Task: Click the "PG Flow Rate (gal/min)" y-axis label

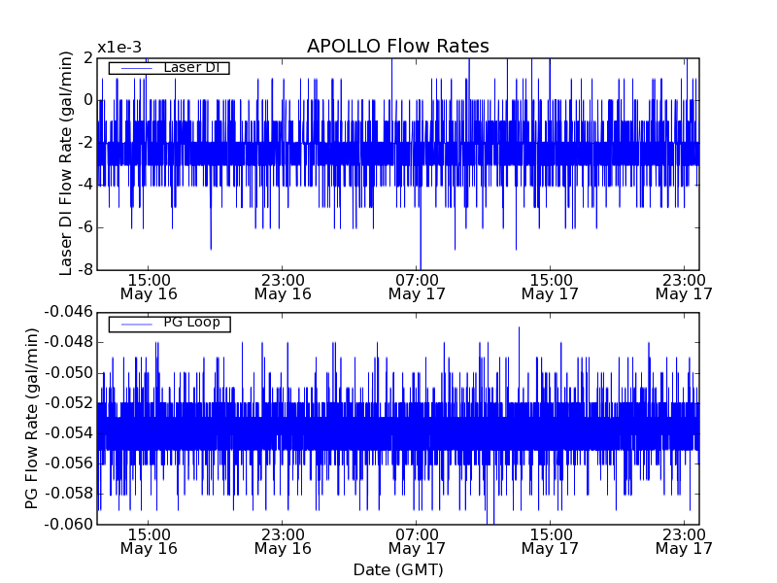Action: pos(32,418)
